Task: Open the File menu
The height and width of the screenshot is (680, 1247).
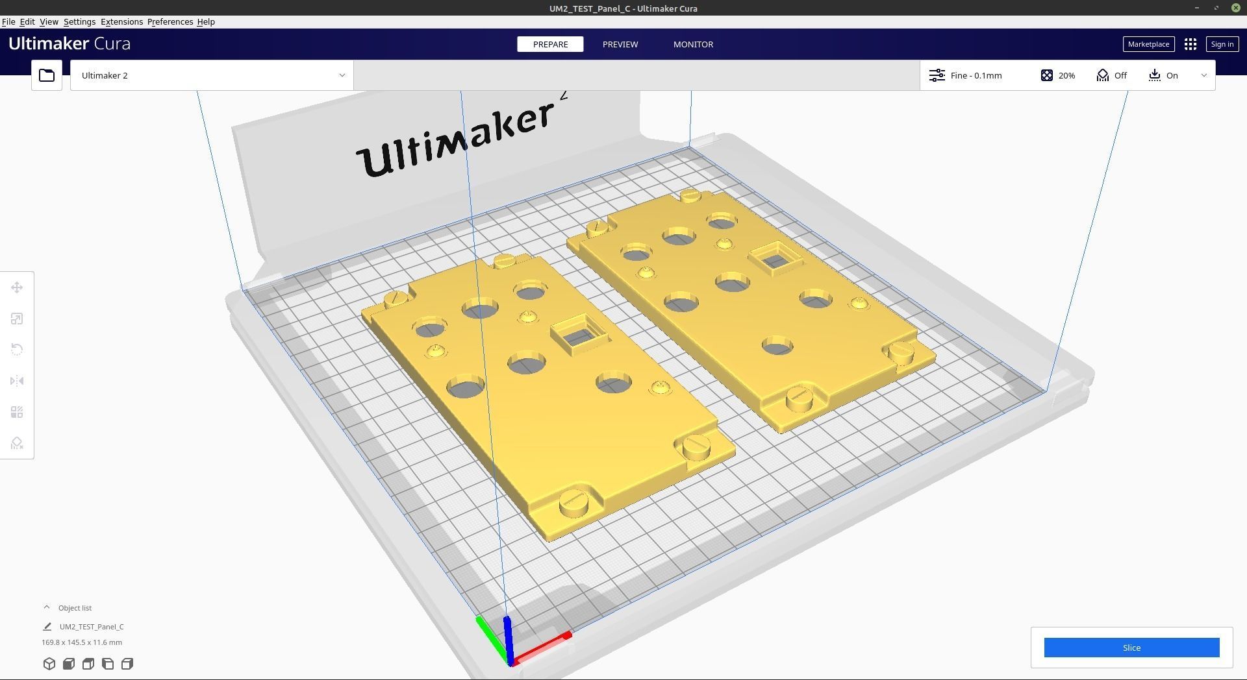Action: tap(8, 21)
